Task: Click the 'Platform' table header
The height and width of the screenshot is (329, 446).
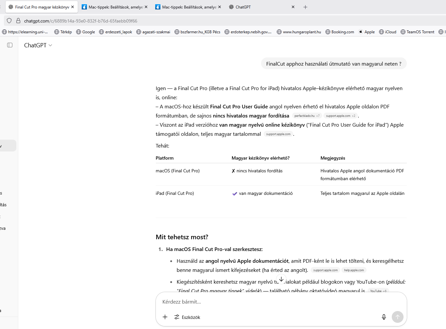Action: coord(165,158)
